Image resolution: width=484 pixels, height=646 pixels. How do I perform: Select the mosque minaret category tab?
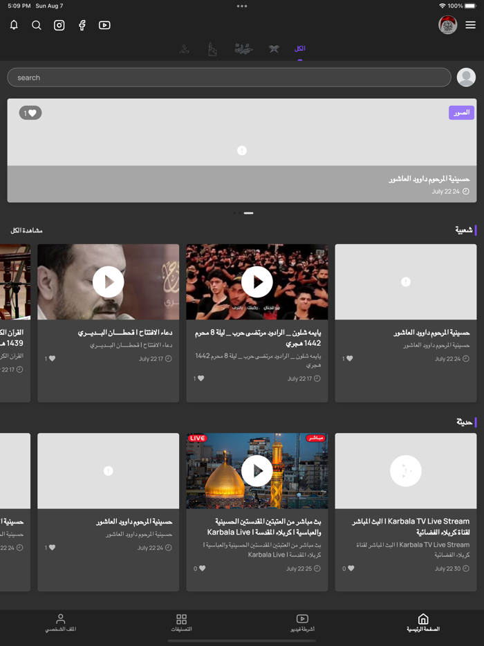tap(212, 49)
